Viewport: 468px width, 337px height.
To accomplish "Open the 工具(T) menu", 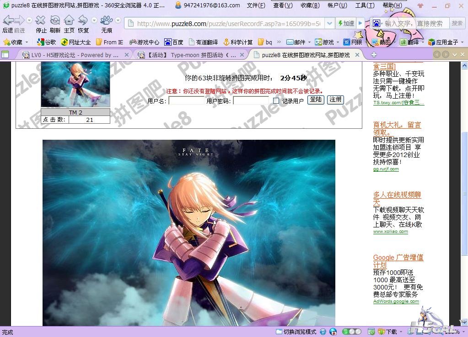I will 365,5.
